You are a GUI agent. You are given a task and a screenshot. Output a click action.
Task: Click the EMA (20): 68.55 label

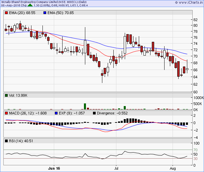coord(22,13)
